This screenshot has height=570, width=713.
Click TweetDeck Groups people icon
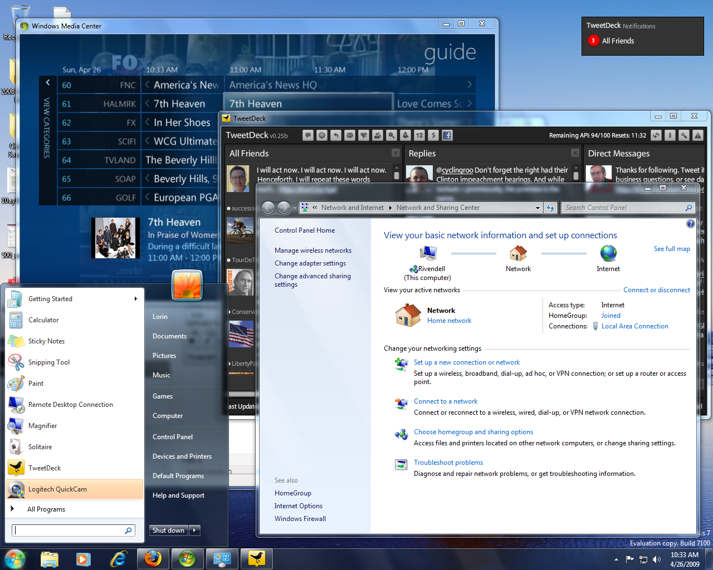tap(378, 135)
